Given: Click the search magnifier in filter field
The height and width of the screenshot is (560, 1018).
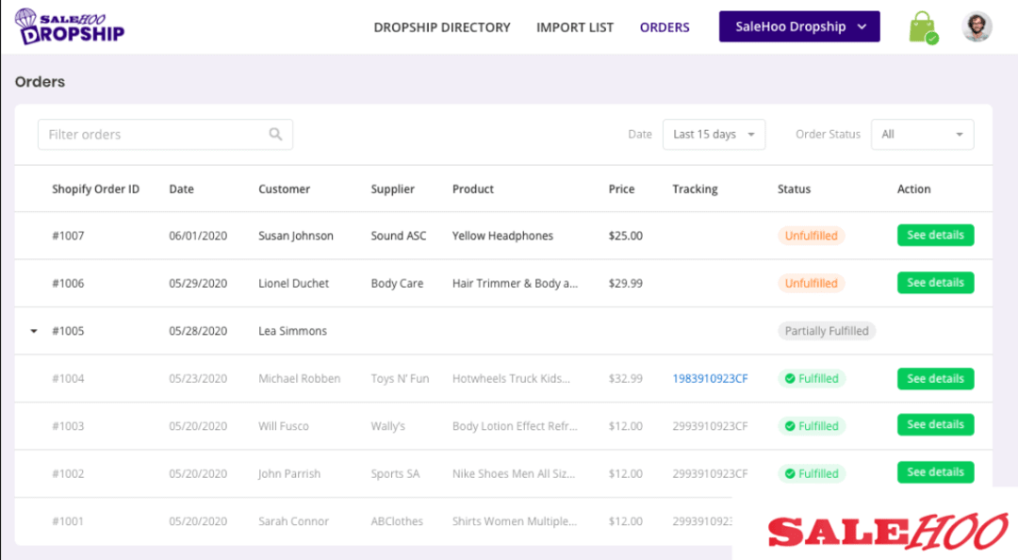Looking at the screenshot, I should coord(275,134).
